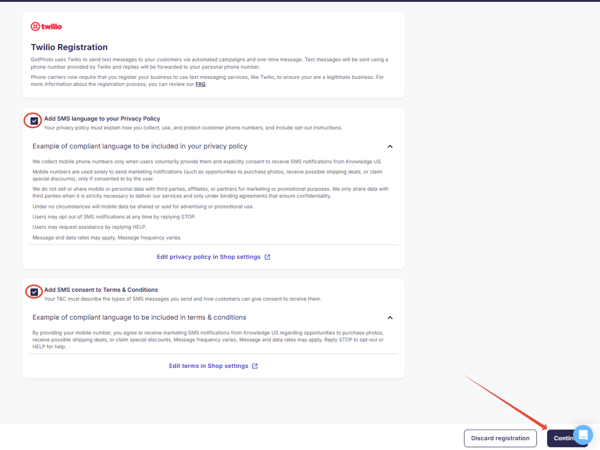Click text 'Your privacy policy must explain how you collect'
Screen dimensions: 600x450
click(x=193, y=128)
